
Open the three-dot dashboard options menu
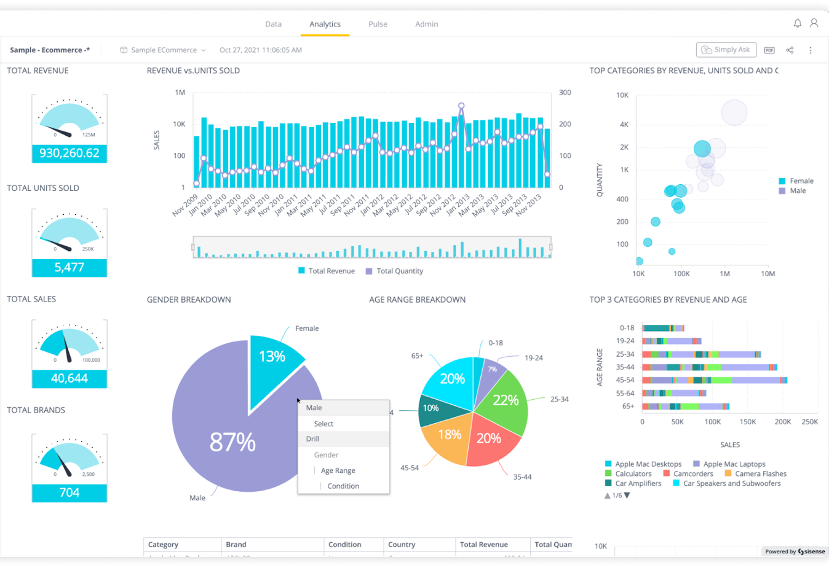[x=810, y=50]
